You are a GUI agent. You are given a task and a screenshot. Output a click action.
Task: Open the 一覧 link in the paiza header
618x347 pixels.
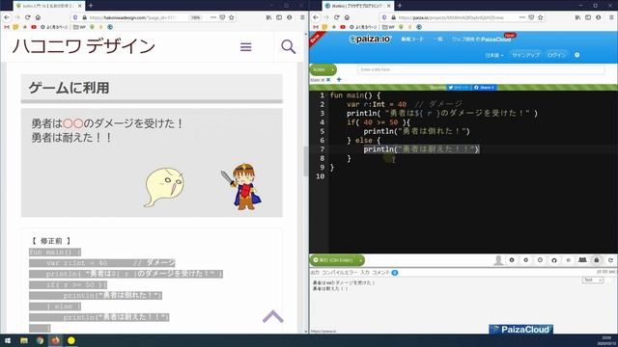[x=437, y=39]
